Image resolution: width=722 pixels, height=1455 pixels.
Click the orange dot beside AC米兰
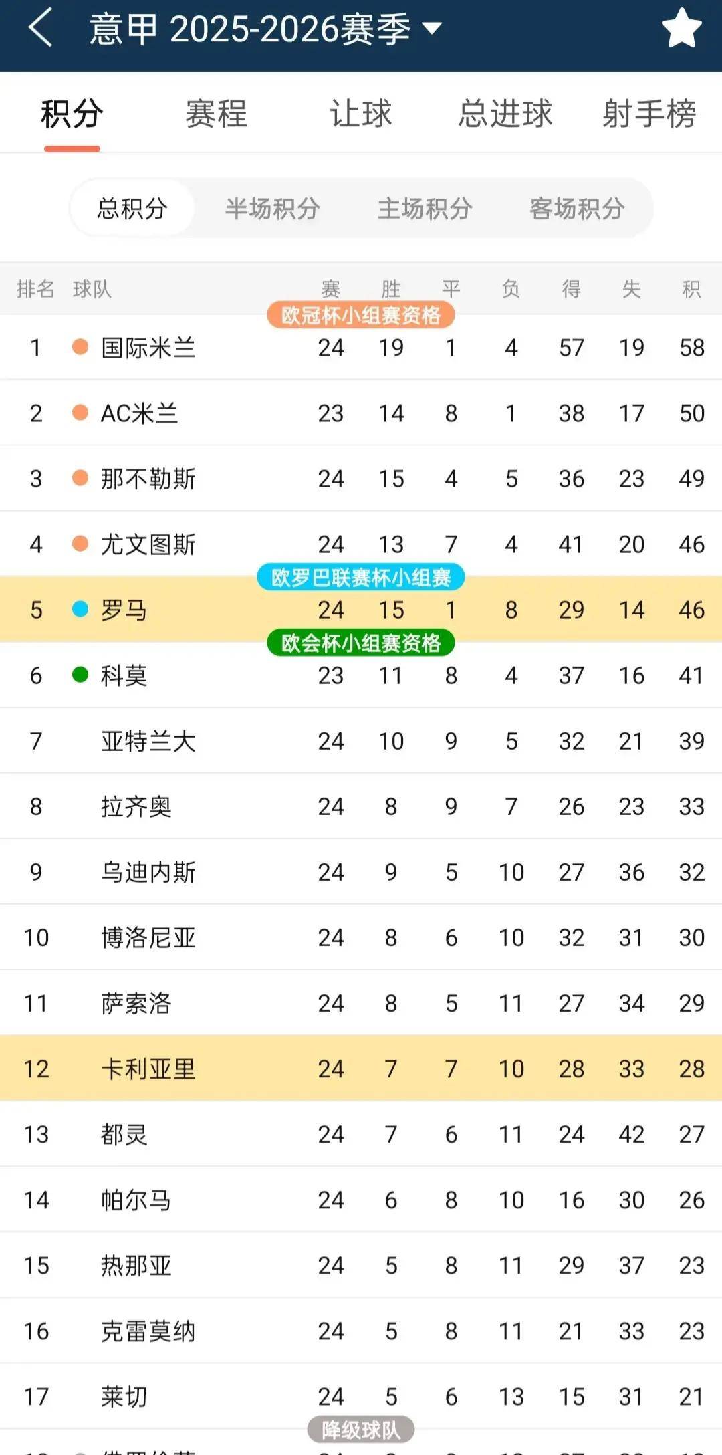[78, 413]
